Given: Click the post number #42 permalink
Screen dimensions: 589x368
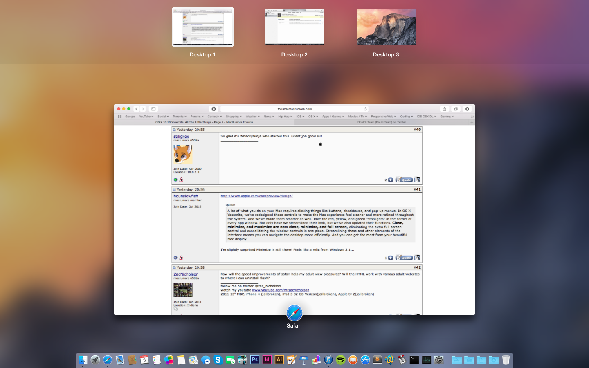Looking at the screenshot, I should coord(417,267).
